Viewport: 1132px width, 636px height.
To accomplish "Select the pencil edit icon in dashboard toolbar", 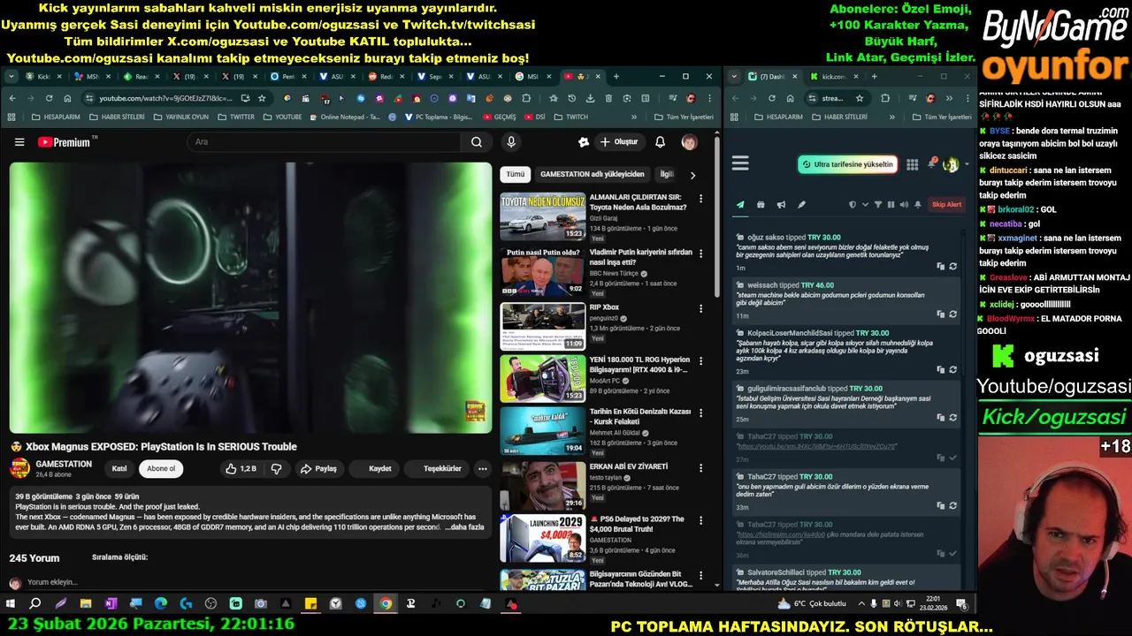I will 801,205.
